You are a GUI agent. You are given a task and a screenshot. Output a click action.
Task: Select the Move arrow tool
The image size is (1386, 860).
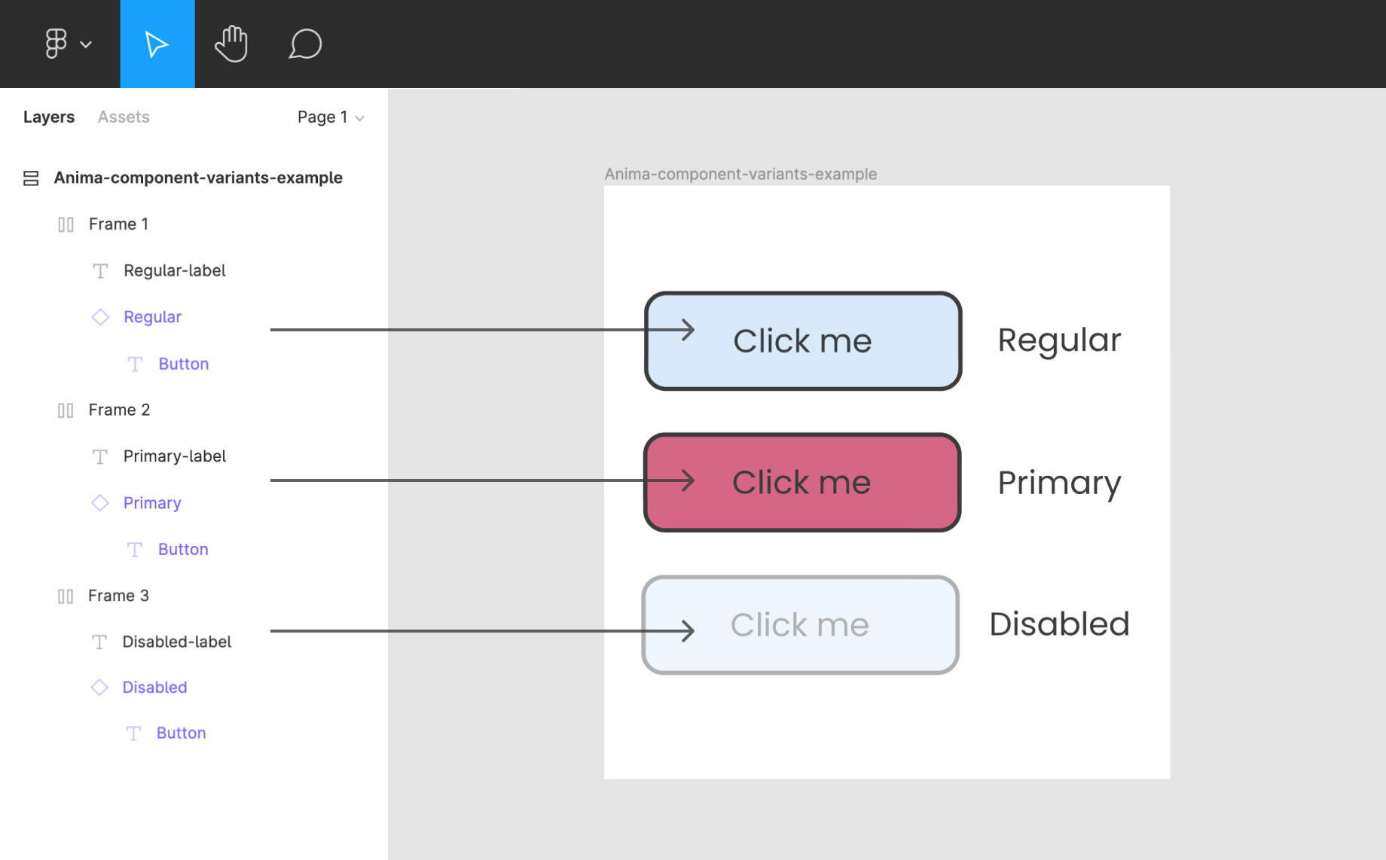pos(157,44)
